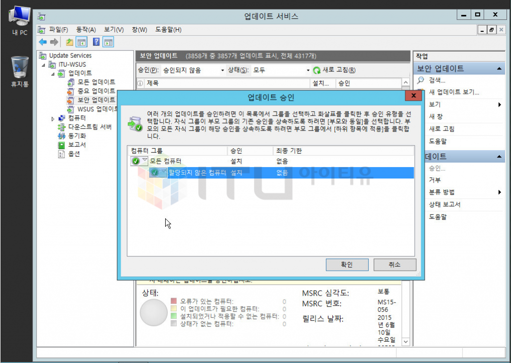The height and width of the screenshot is (363, 511).
Task: Expand the 컴퓨터 tree node
Action: (53, 118)
